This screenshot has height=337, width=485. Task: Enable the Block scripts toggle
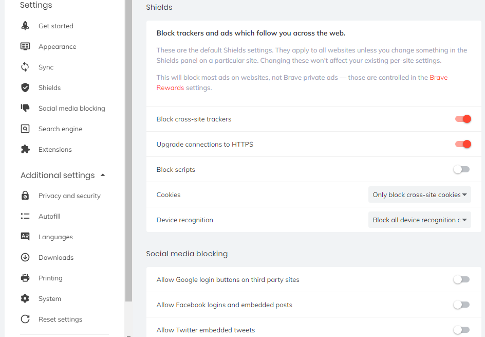(461, 169)
